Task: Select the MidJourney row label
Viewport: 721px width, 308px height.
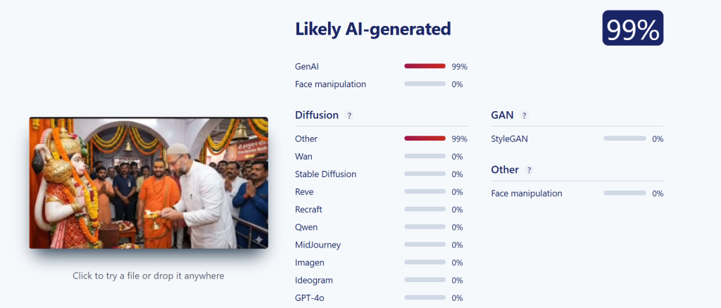Action: click(x=318, y=245)
